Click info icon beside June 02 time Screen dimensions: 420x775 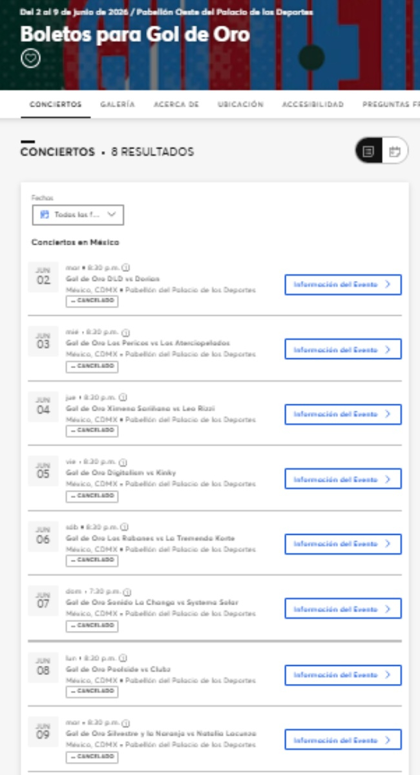[x=126, y=267]
